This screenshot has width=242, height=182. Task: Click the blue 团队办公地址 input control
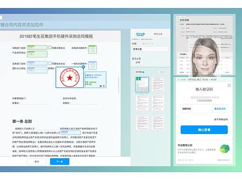[x=37, y=70]
